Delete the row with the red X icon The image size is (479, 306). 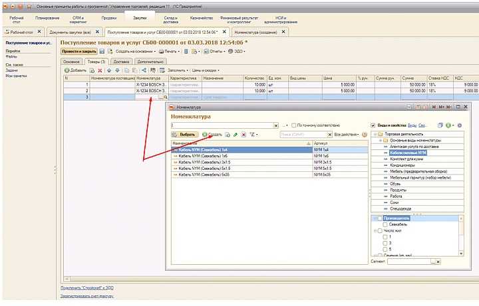(x=100, y=70)
